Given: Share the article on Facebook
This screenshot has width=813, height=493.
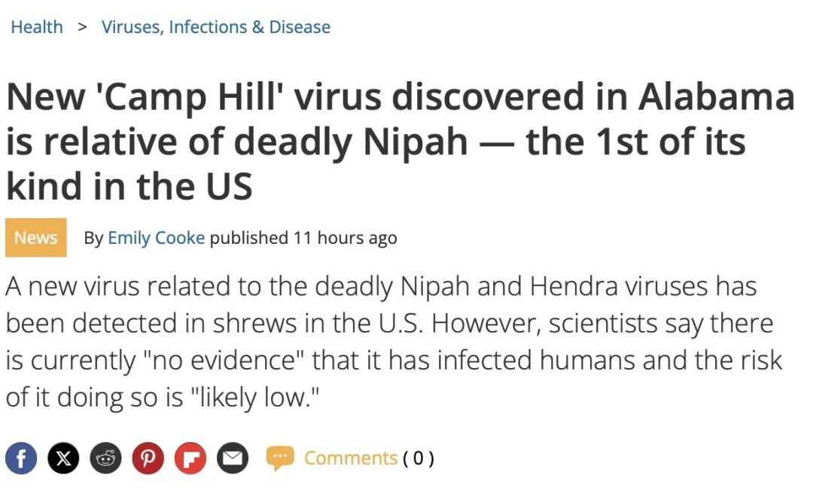Looking at the screenshot, I should (x=21, y=458).
